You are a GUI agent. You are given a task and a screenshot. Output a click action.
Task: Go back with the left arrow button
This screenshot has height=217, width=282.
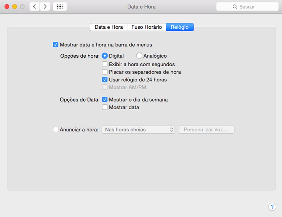point(34,7)
